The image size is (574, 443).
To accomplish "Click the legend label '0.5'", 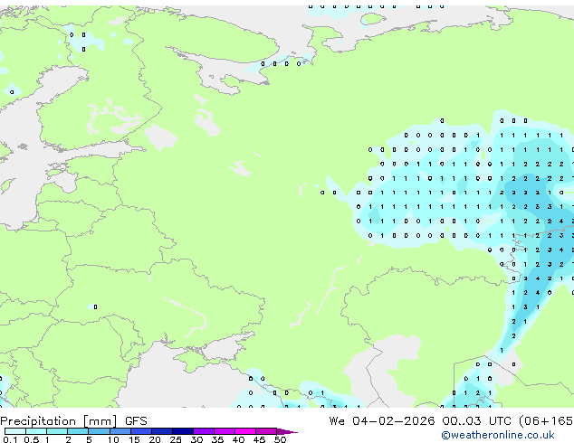I will tap(32, 439).
